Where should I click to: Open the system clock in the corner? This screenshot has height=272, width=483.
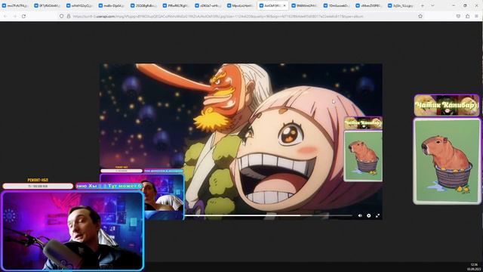(x=474, y=267)
